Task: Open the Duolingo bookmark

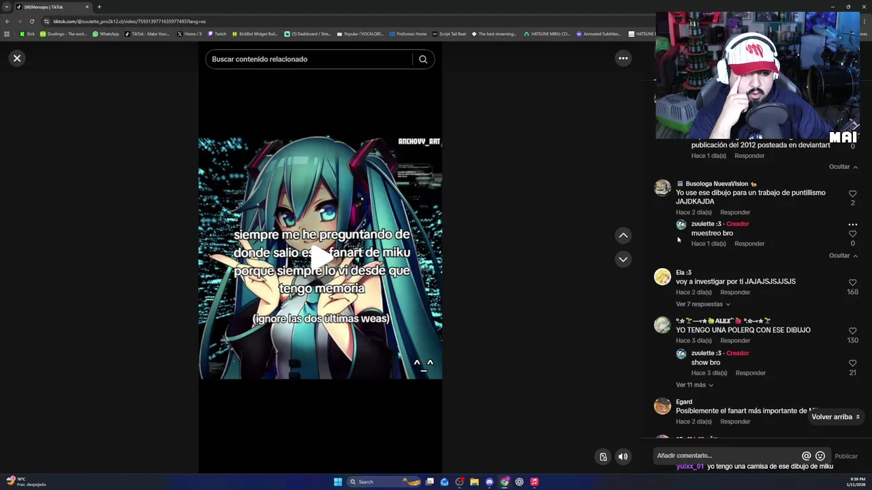Action: pyautogui.click(x=63, y=34)
